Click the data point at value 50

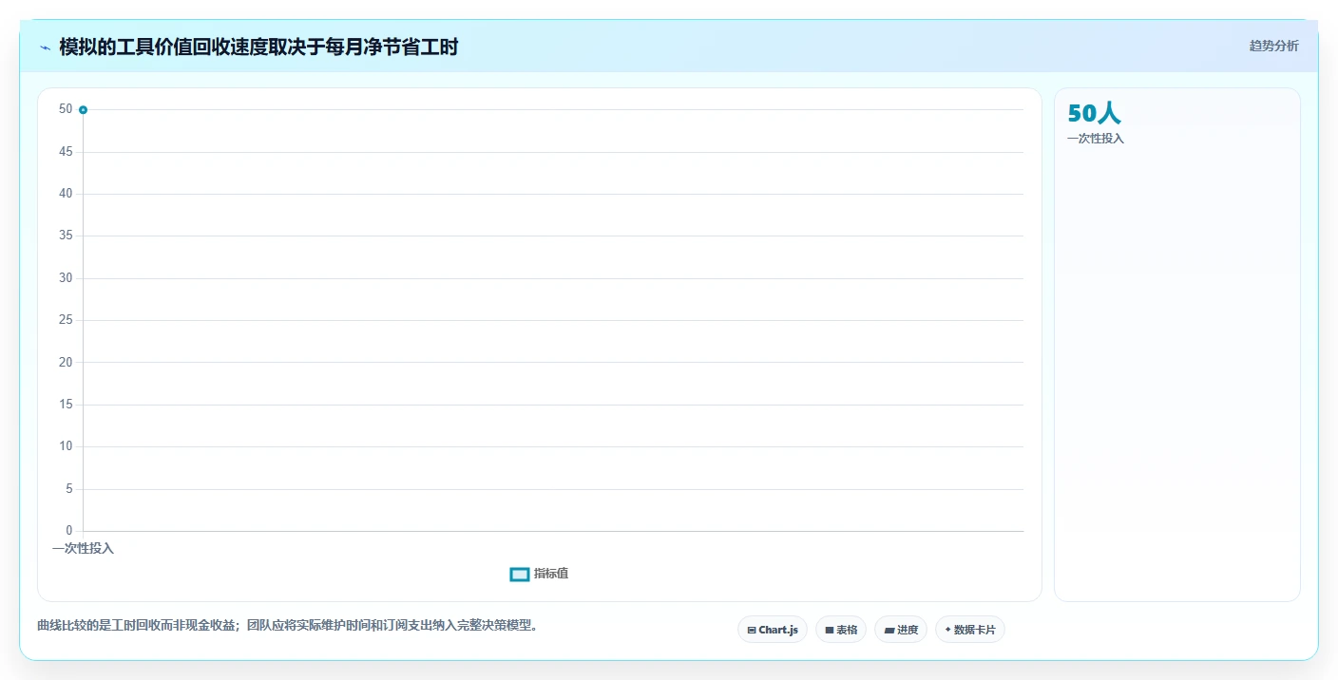(x=84, y=110)
